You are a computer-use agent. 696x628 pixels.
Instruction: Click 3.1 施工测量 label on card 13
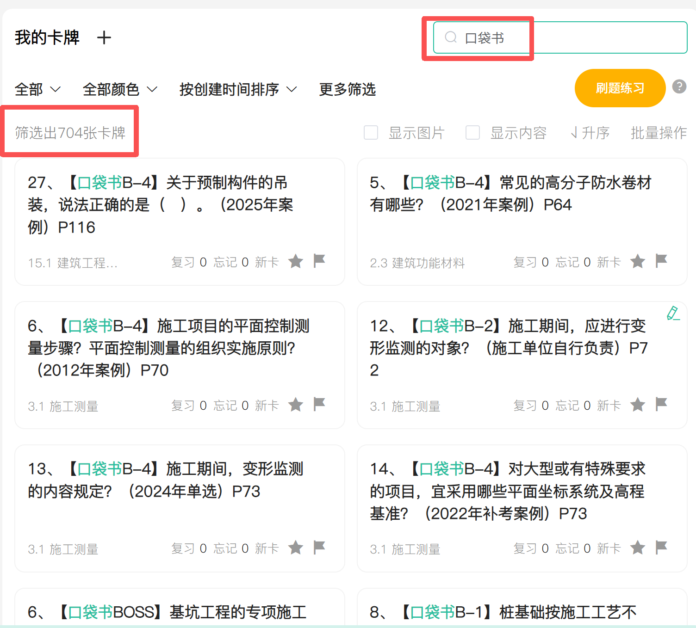63,549
